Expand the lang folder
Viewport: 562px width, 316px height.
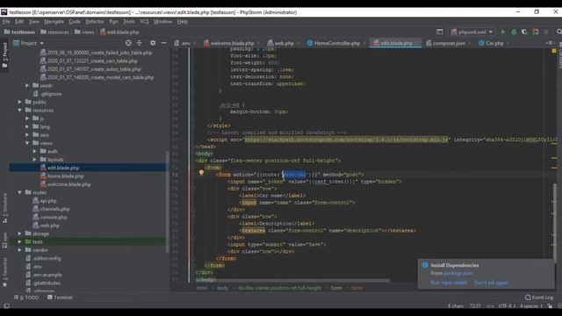pos(27,126)
